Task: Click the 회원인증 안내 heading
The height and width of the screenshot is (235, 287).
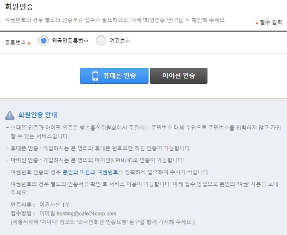Action: point(38,115)
